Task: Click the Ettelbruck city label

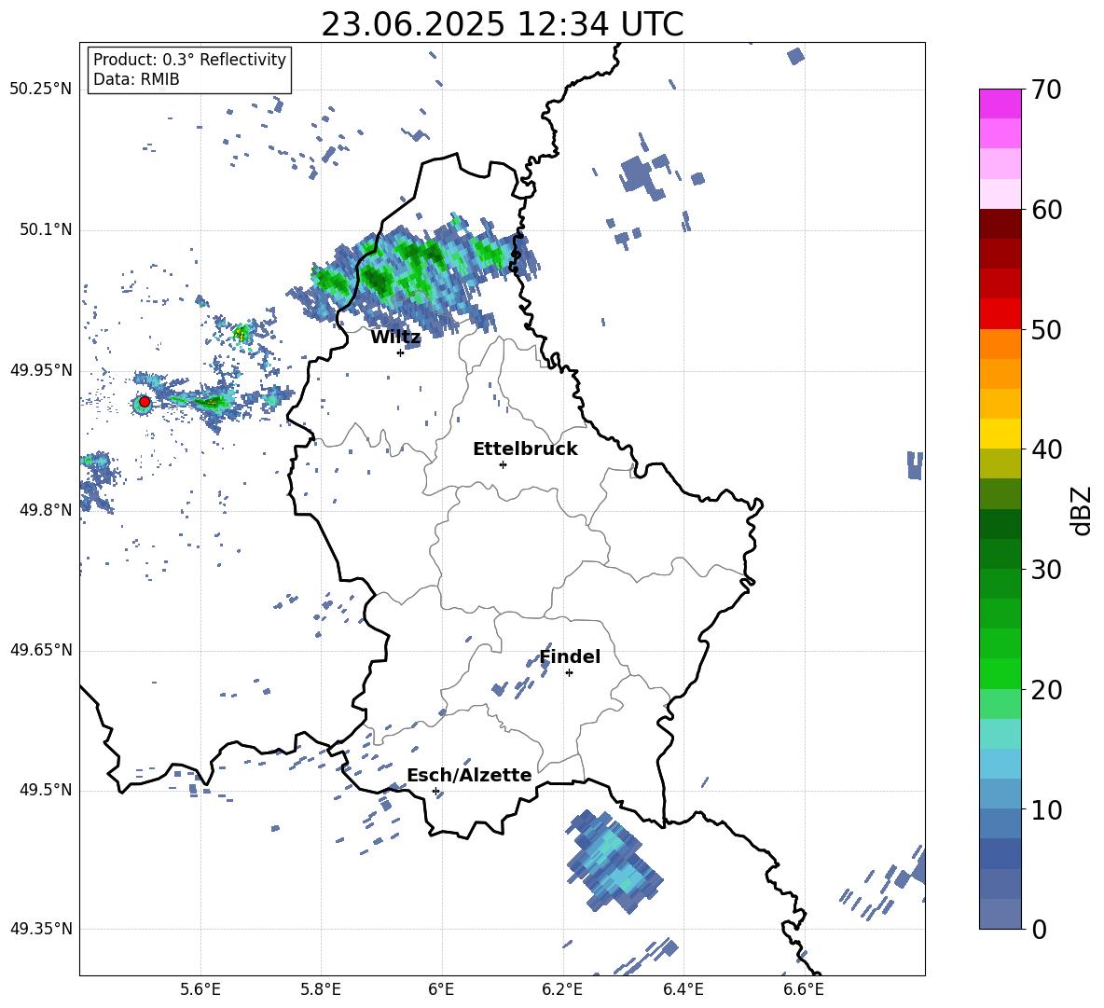Action: click(525, 449)
